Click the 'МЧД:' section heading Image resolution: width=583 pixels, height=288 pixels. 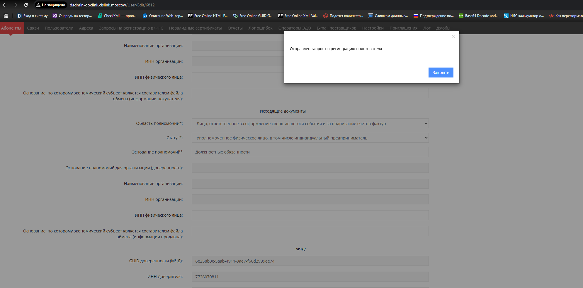(300, 249)
